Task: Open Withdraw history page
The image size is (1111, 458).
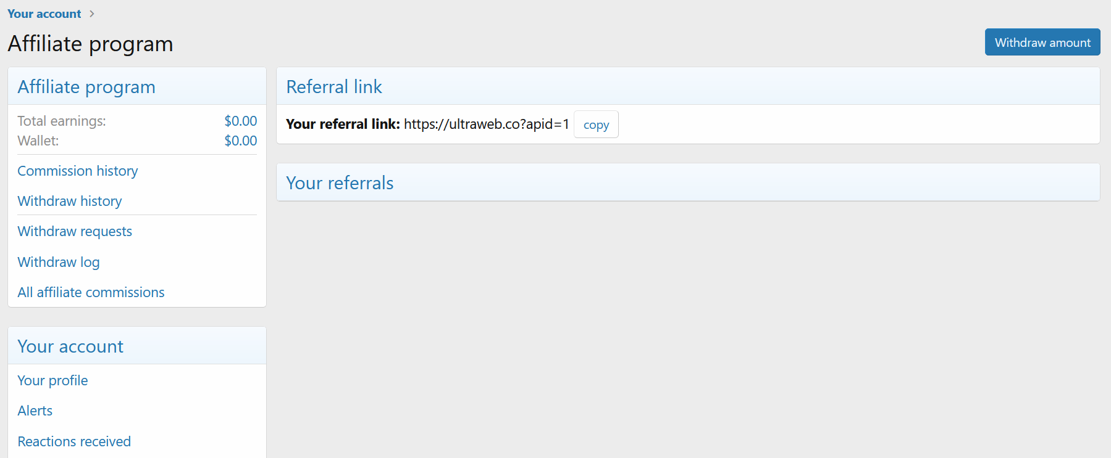Action: point(70,201)
